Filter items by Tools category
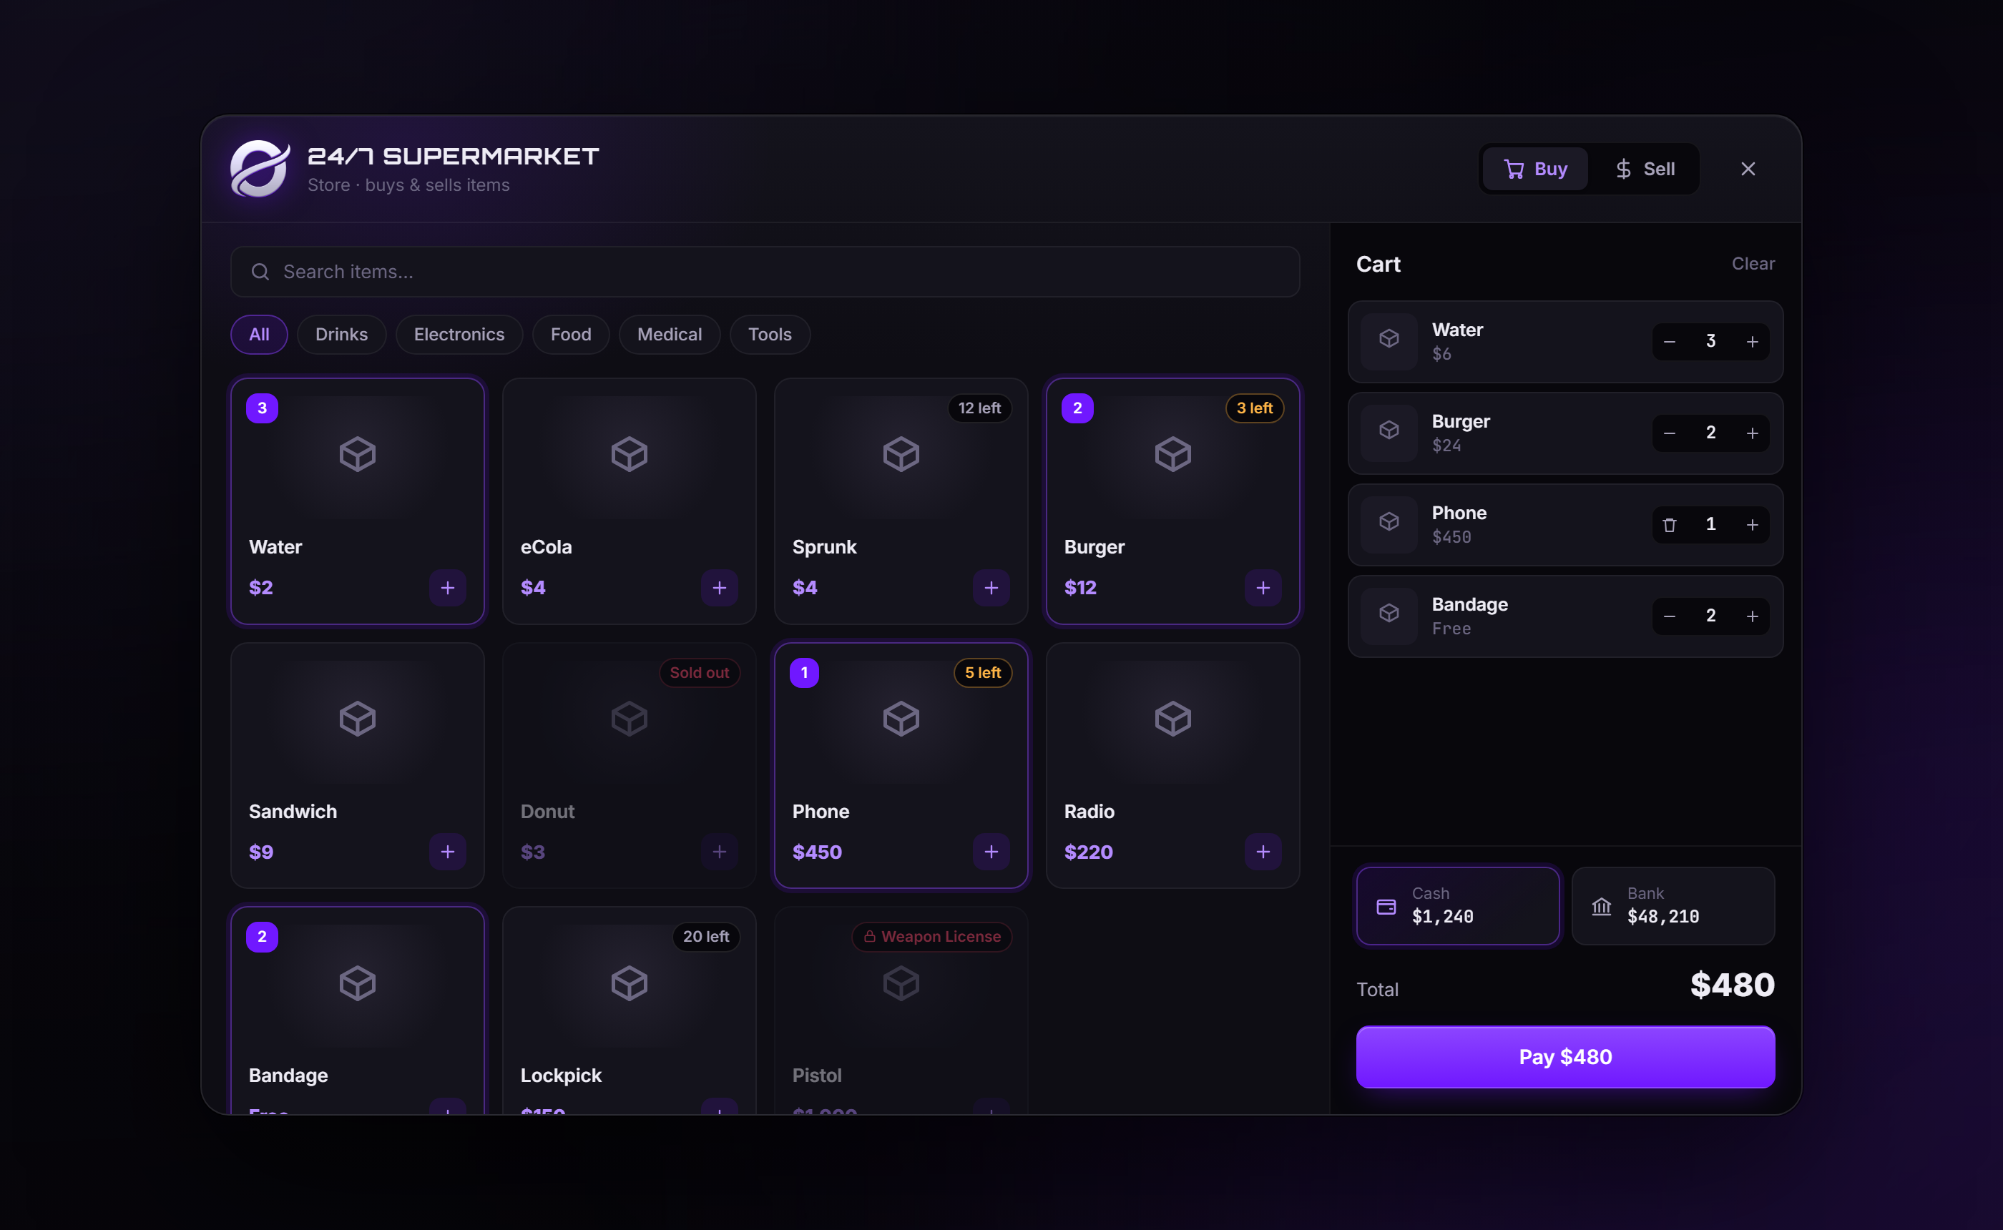The height and width of the screenshot is (1230, 2003). click(770, 335)
